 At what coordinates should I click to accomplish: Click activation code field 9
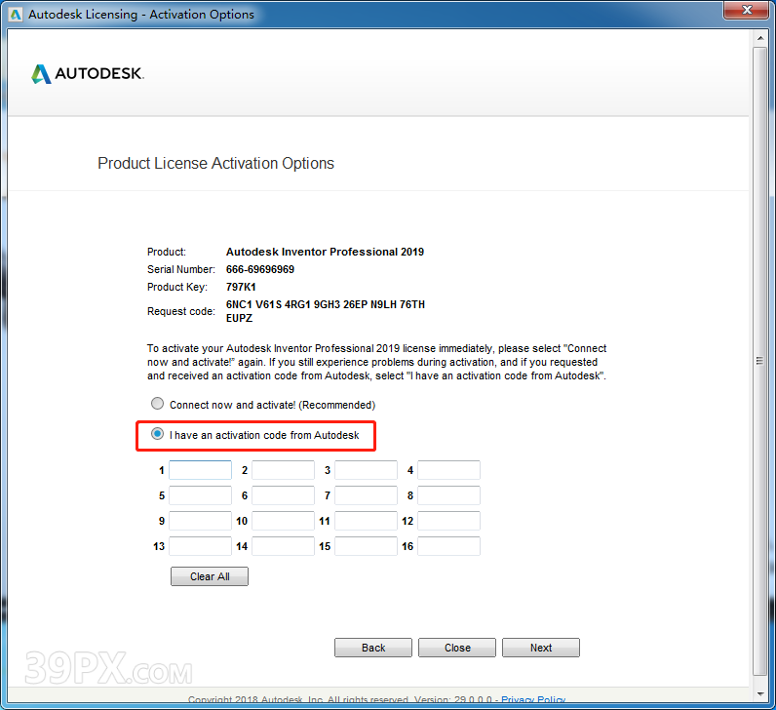201,521
